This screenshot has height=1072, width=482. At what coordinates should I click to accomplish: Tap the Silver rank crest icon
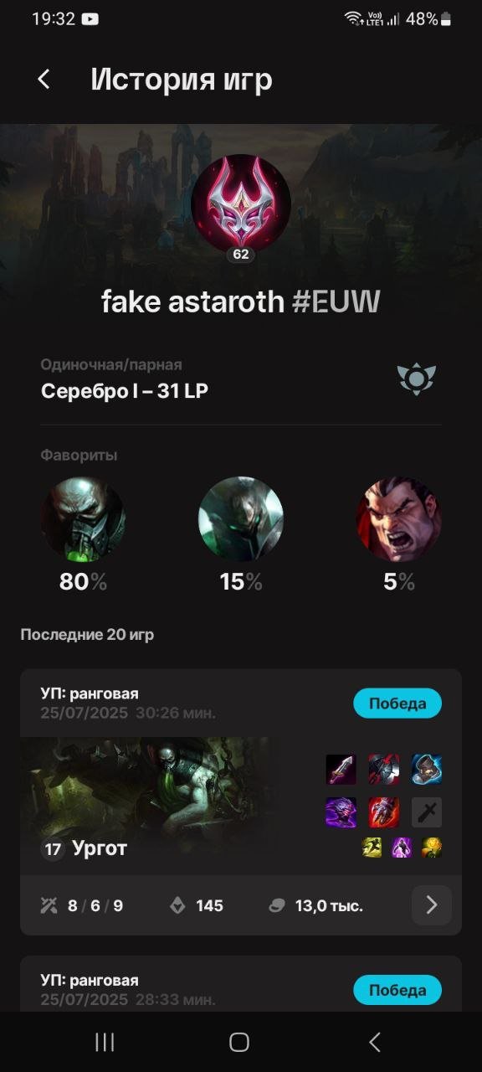coord(416,379)
